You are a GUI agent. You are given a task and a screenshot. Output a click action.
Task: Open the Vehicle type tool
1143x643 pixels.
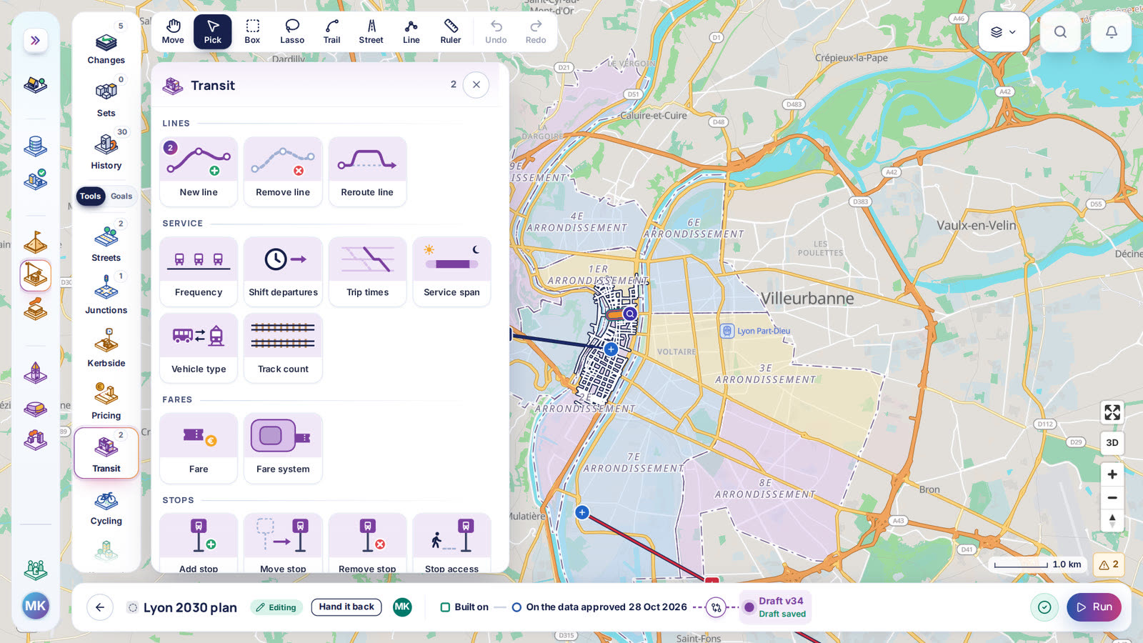pyautogui.click(x=199, y=348)
